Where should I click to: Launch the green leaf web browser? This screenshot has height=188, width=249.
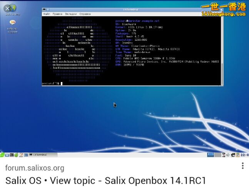point(16,155)
